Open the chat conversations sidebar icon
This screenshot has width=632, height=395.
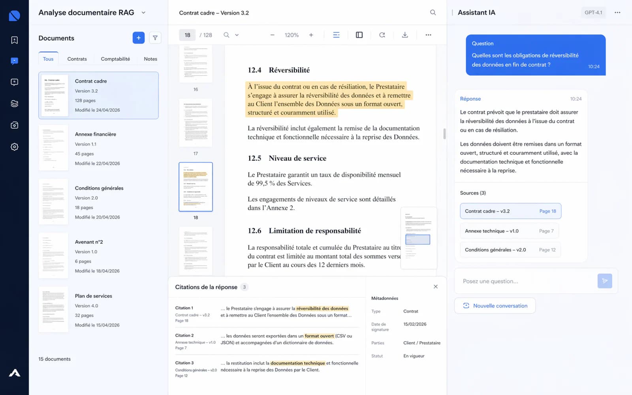14,61
